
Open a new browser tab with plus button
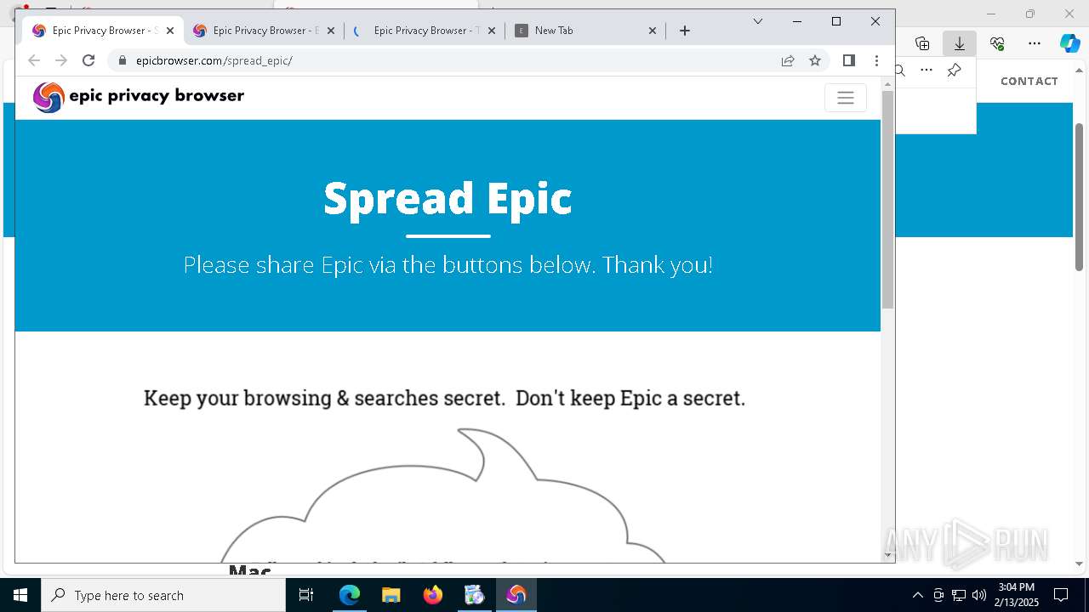[685, 31]
